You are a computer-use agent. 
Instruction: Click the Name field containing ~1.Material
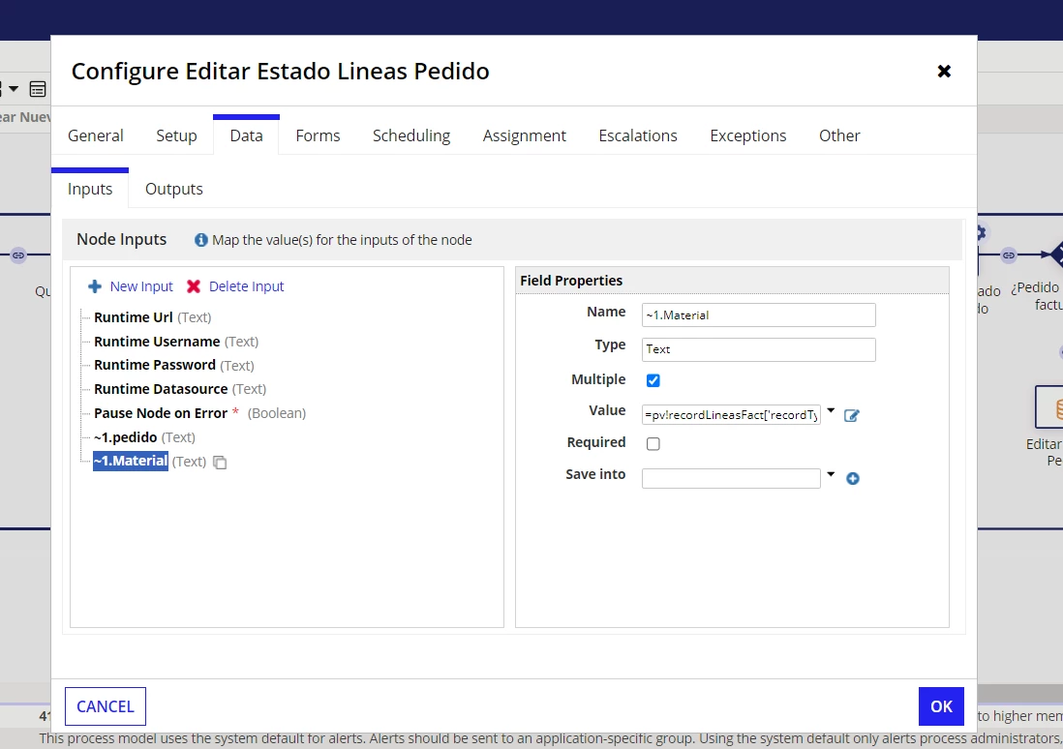[759, 315]
